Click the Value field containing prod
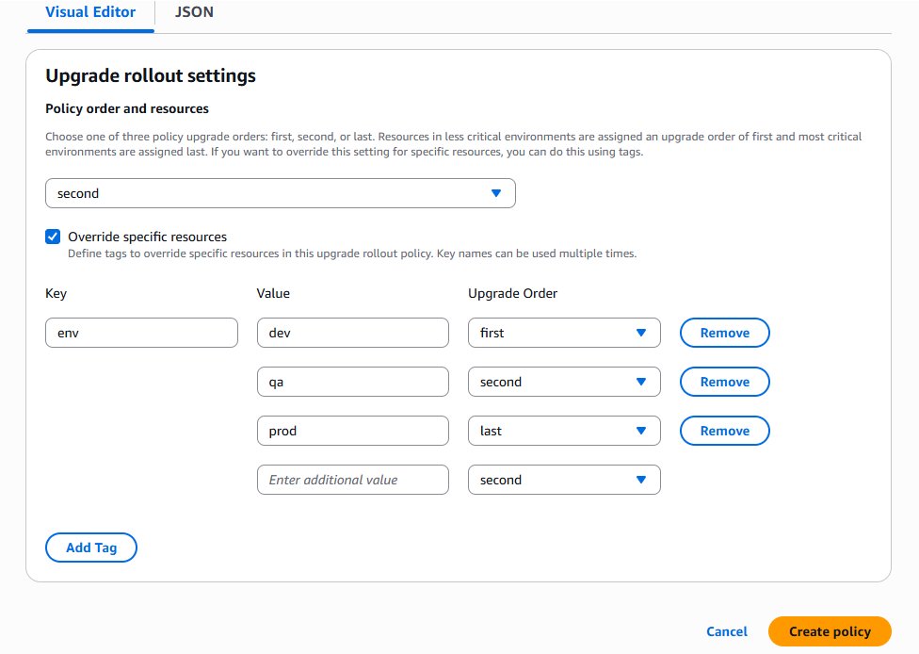Viewport: 919px width, 654px height. [x=352, y=431]
